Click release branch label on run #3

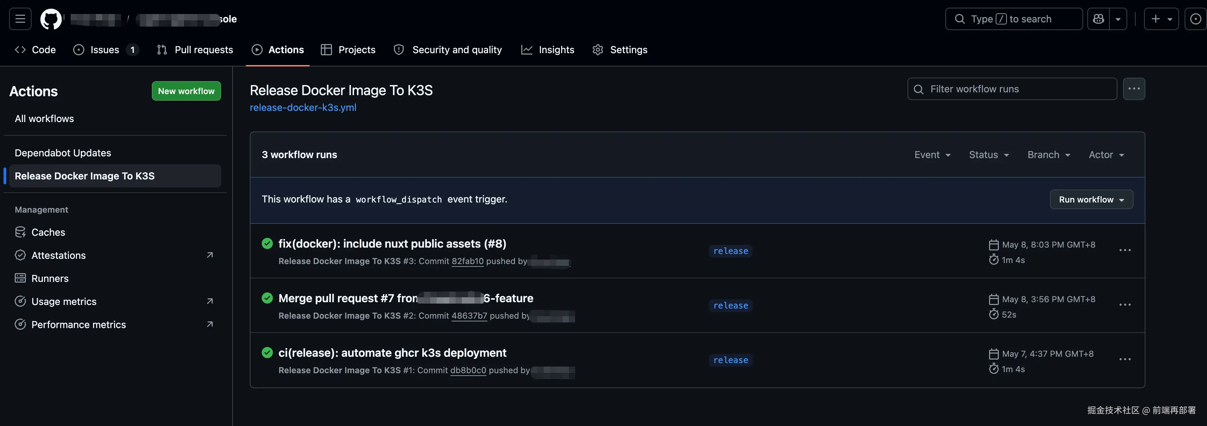730,251
